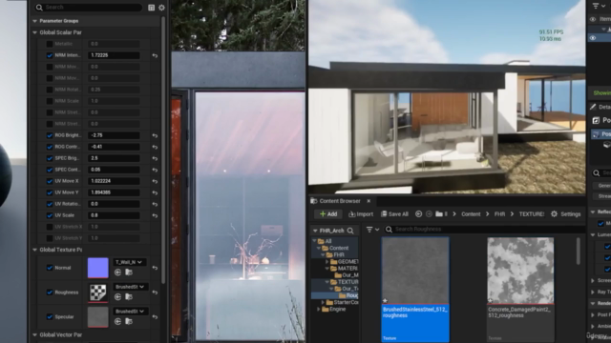This screenshot has height=343, width=611.
Task: Click search icon next to FHR_Arch
Action: 350,231
